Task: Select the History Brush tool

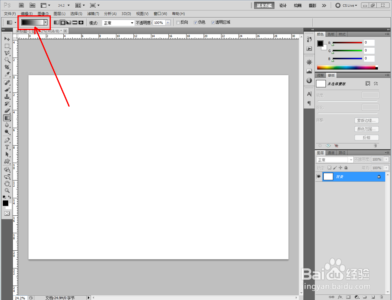Action: click(x=7, y=104)
